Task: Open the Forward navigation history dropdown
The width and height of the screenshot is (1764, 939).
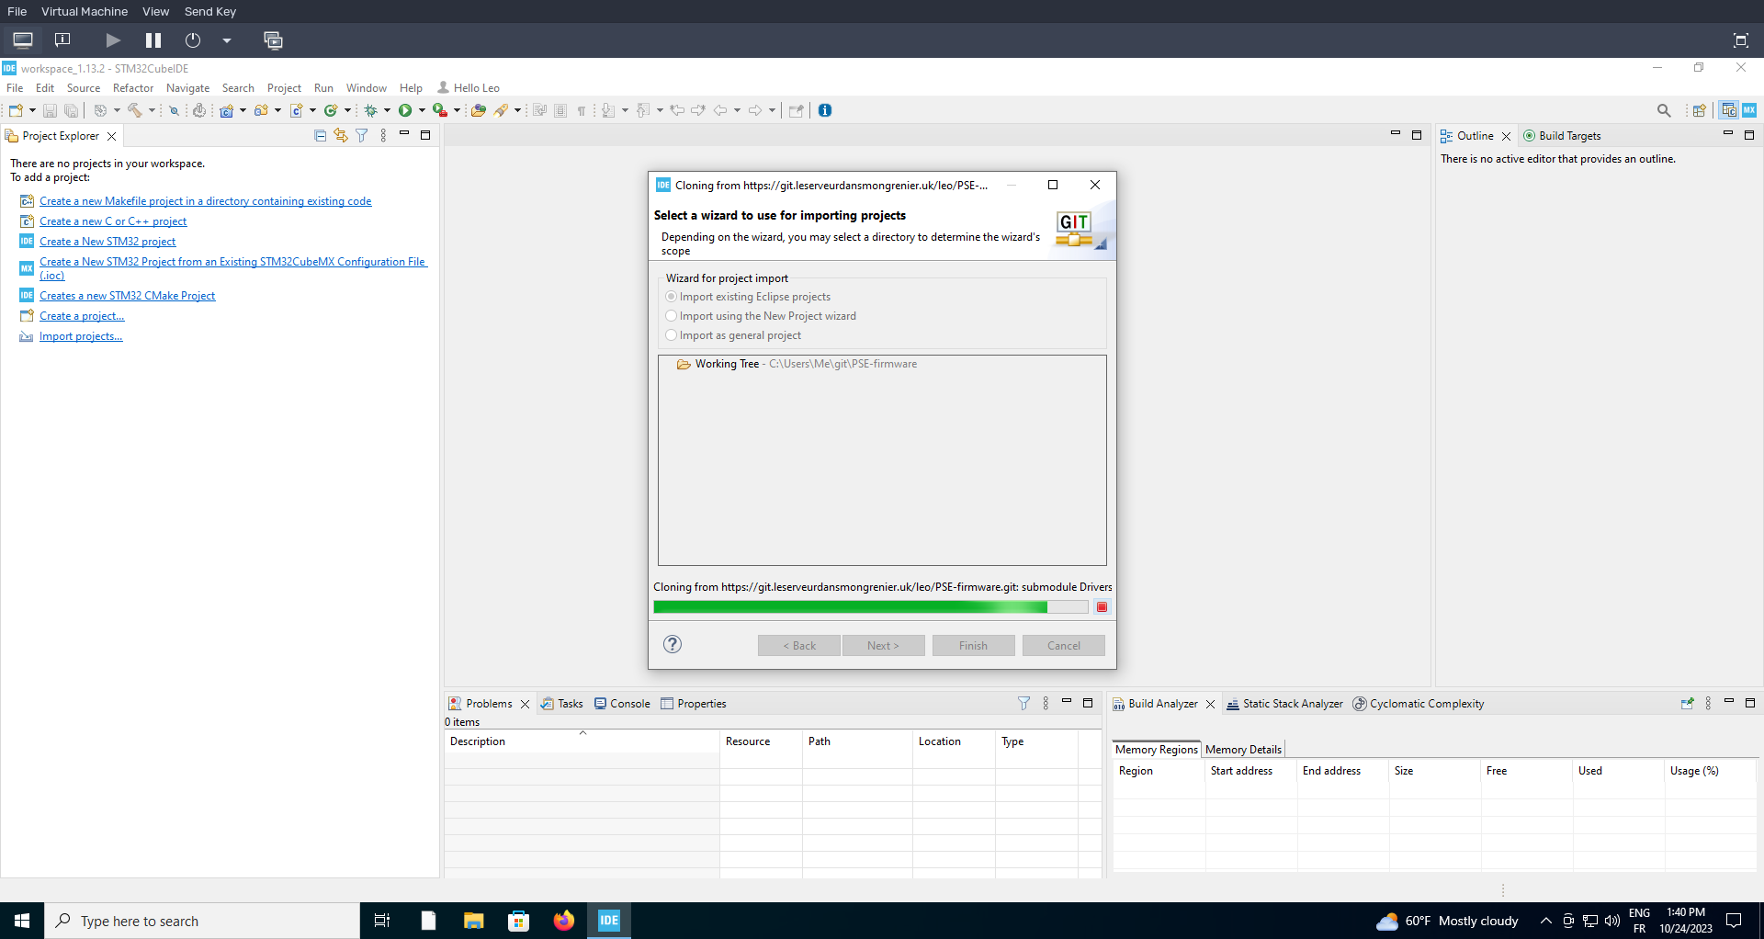Action: coord(772,110)
